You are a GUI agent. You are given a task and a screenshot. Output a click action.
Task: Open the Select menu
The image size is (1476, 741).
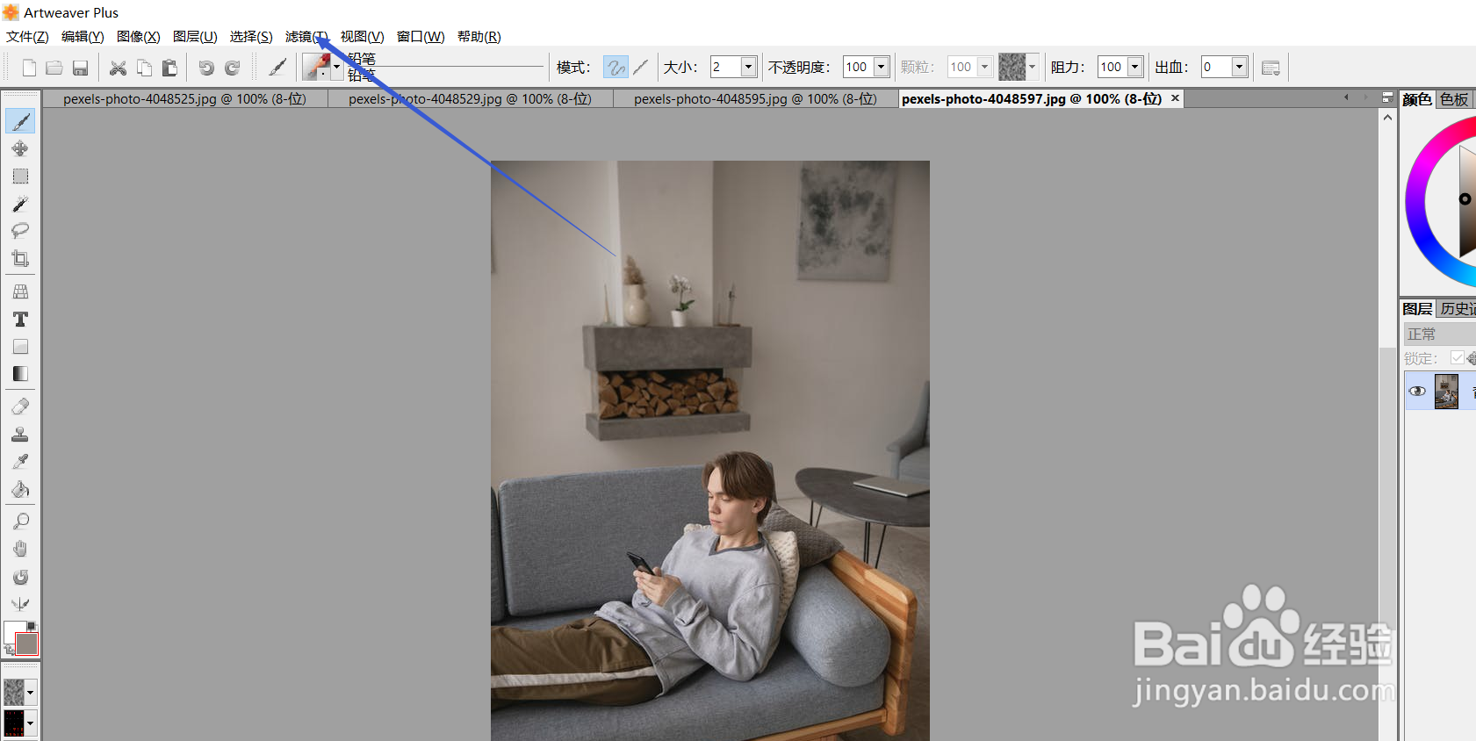pos(251,37)
